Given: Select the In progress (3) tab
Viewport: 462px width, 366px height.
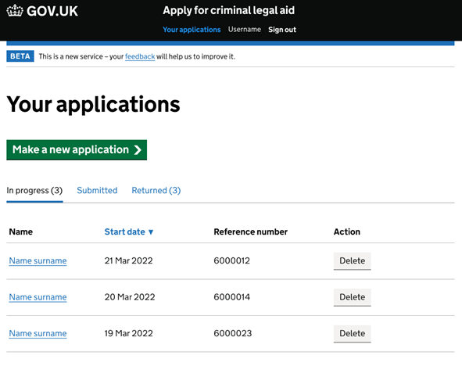Looking at the screenshot, I should tap(34, 190).
